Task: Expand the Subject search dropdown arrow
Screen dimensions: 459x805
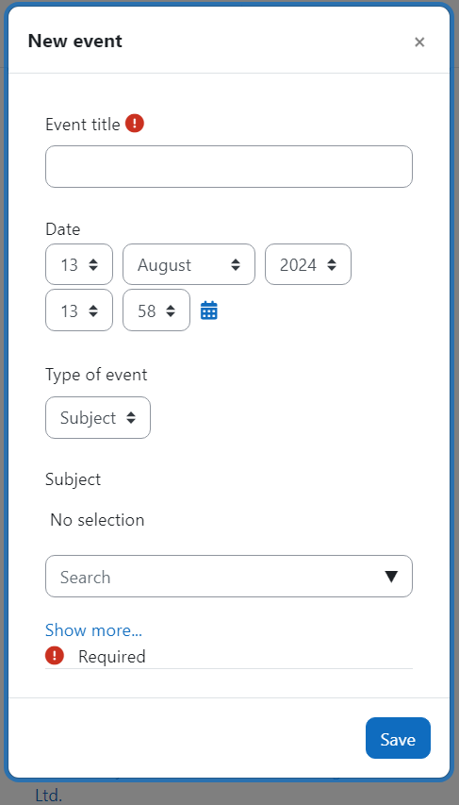Action: 391,577
